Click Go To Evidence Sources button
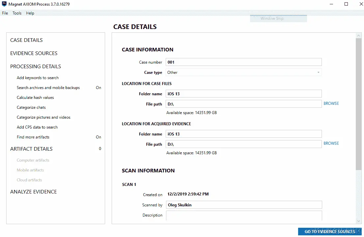The width and height of the screenshot is (364, 237). (x=330, y=231)
